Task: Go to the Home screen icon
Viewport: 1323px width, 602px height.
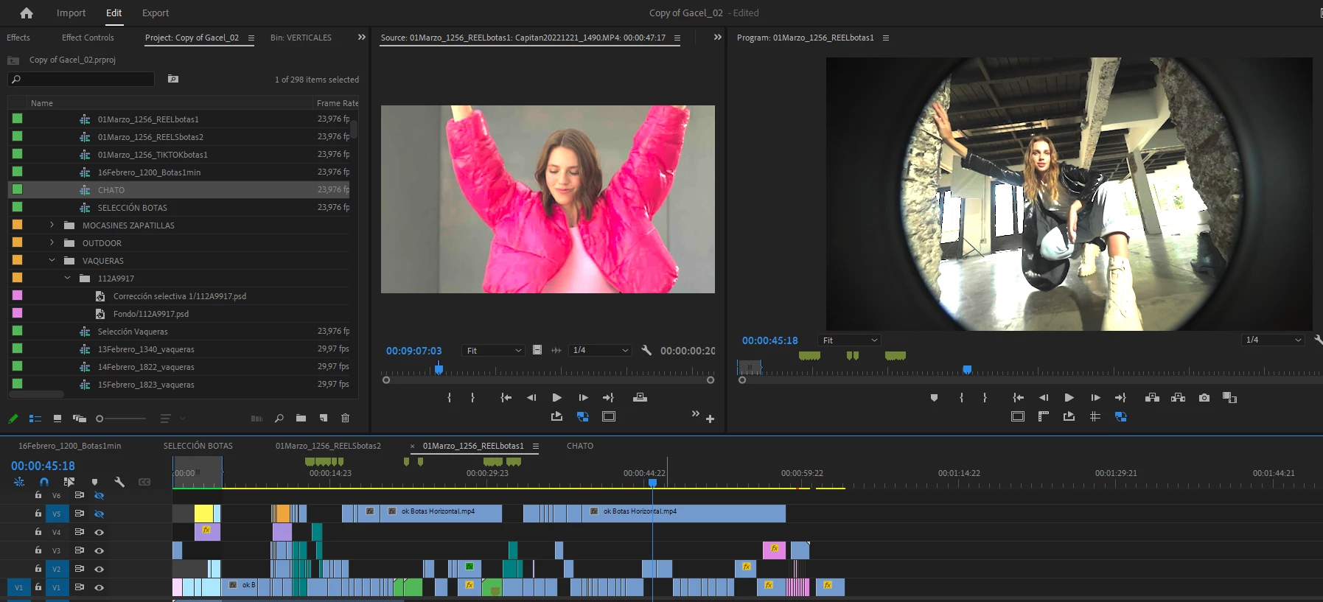Action: point(27,13)
